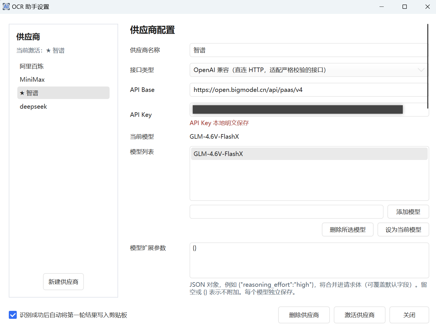This screenshot has height=331, width=436.
Task: Open the 接口类型 dropdown
Action: tap(309, 70)
